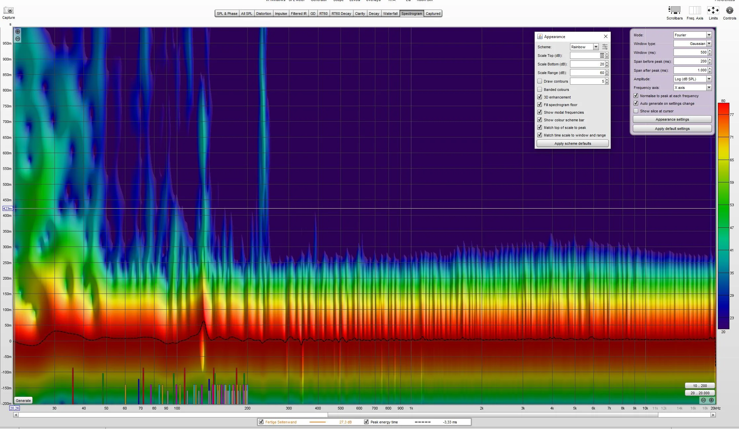Open the Scheme Rainbow dropdown

tap(584, 47)
